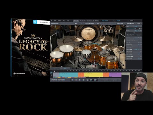Click the gong instrument in the kit view

click(x=88, y=33)
